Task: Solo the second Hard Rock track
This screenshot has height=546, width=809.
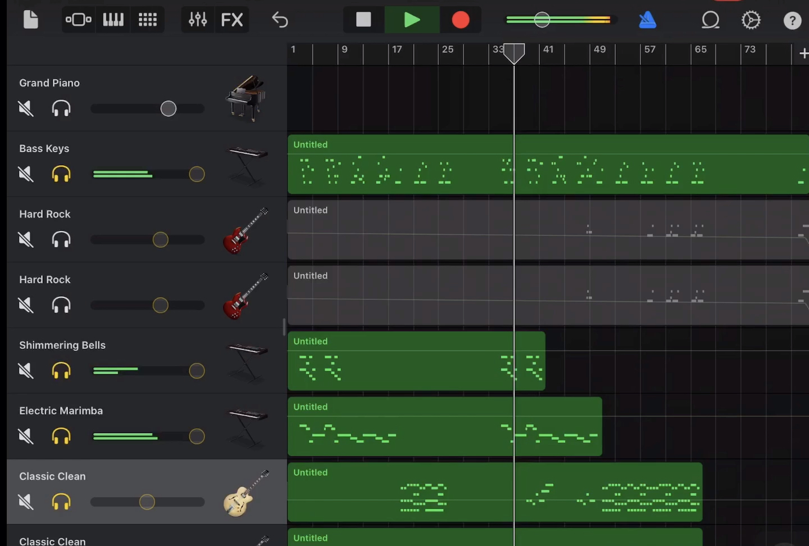Action: [61, 305]
